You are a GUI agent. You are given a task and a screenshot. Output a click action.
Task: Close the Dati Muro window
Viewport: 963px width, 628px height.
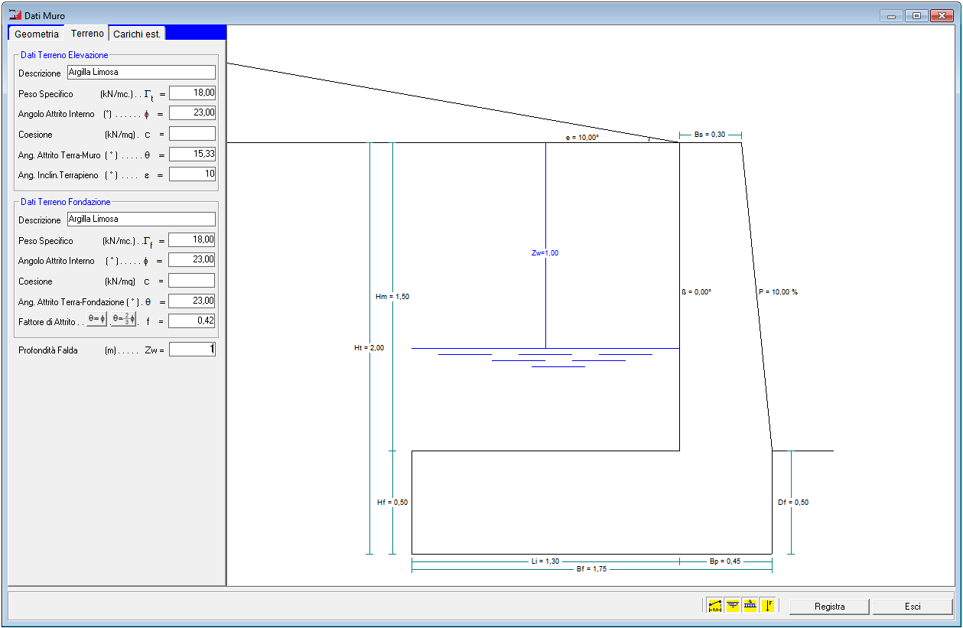click(x=941, y=15)
